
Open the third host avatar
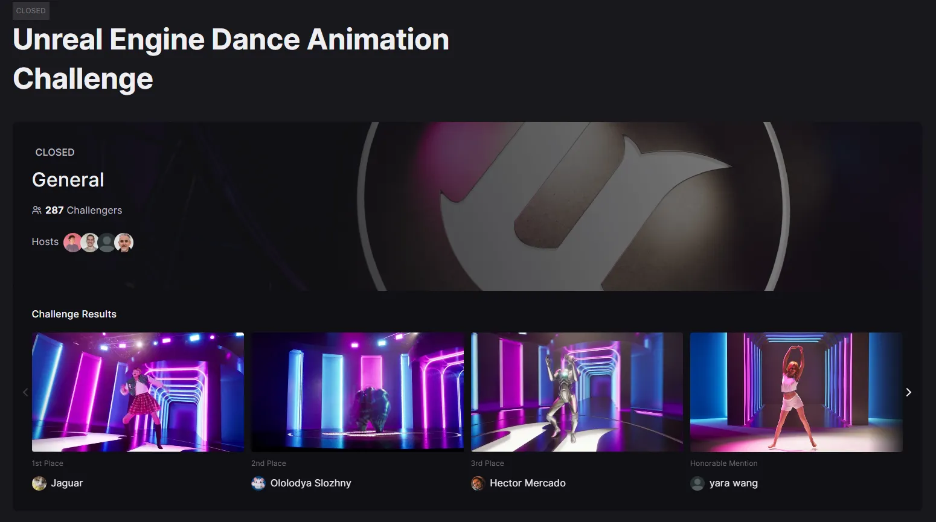pos(107,243)
